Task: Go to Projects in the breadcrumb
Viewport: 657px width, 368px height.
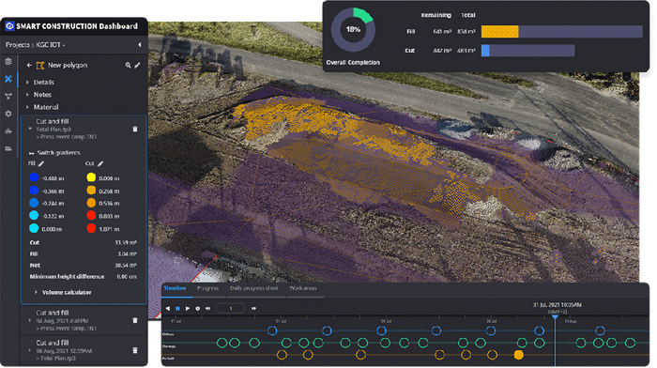Action: point(17,45)
